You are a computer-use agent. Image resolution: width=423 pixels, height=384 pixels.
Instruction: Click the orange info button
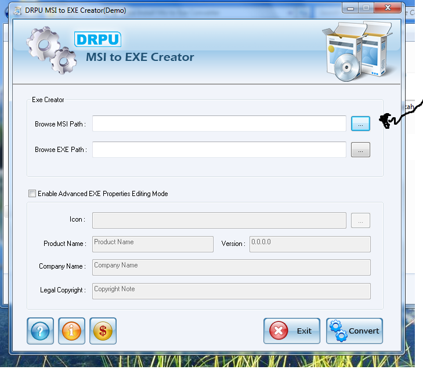71,331
